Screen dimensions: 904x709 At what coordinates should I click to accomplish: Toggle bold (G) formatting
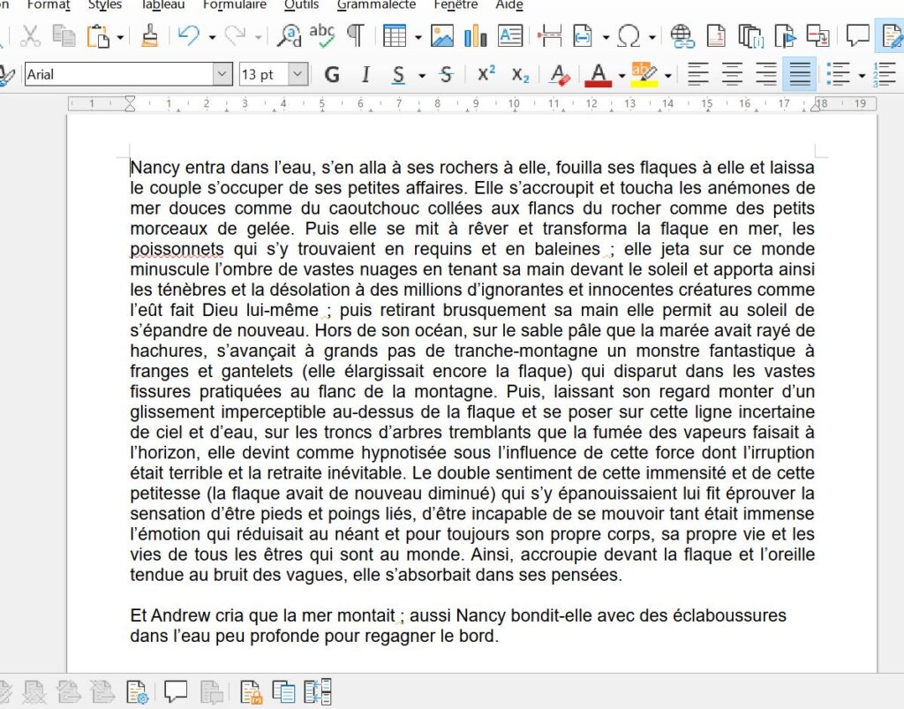[332, 74]
